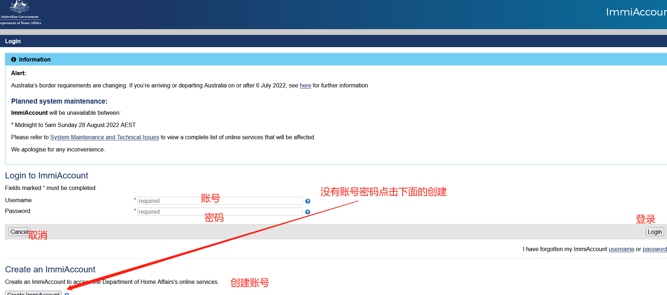
Task: Click the forgotten password link
Action: click(x=655, y=249)
